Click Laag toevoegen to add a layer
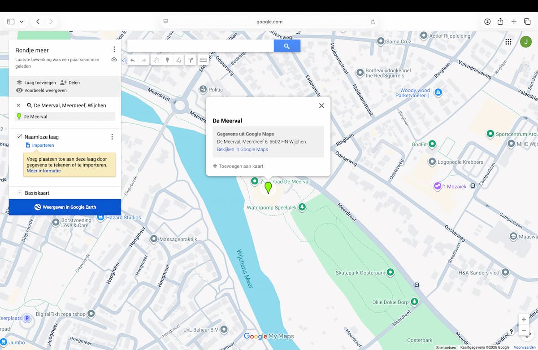The height and width of the screenshot is (350, 538). tap(36, 83)
